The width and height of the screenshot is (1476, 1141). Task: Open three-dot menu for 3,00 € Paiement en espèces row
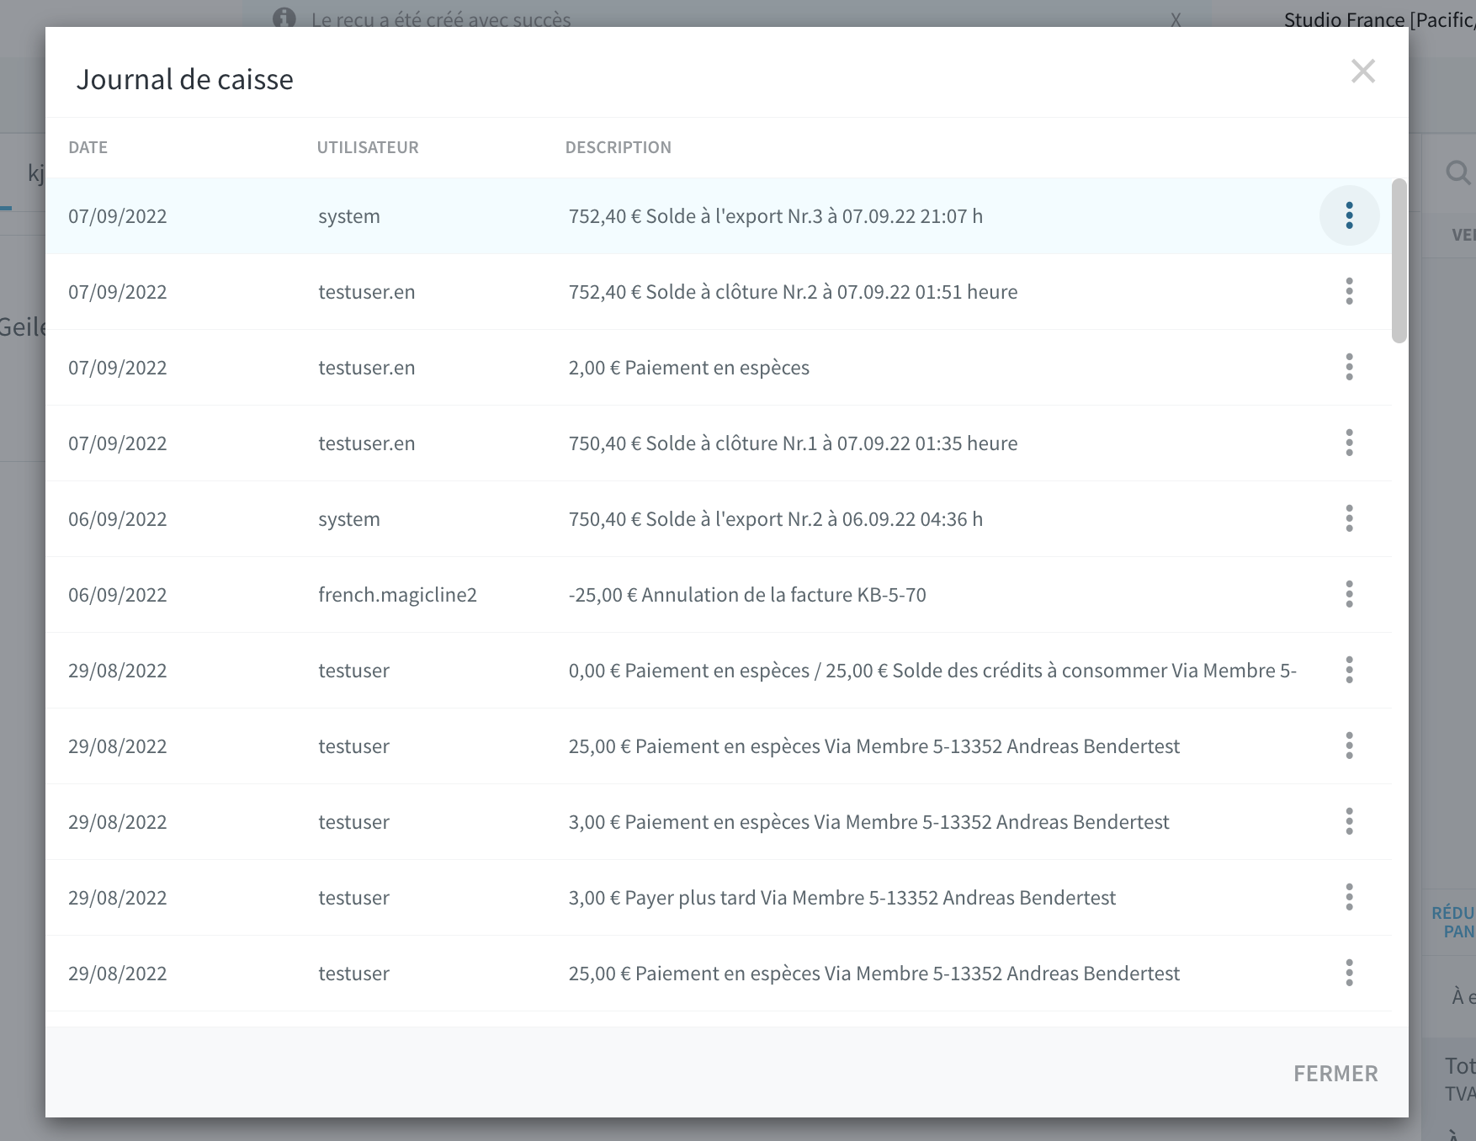point(1349,822)
